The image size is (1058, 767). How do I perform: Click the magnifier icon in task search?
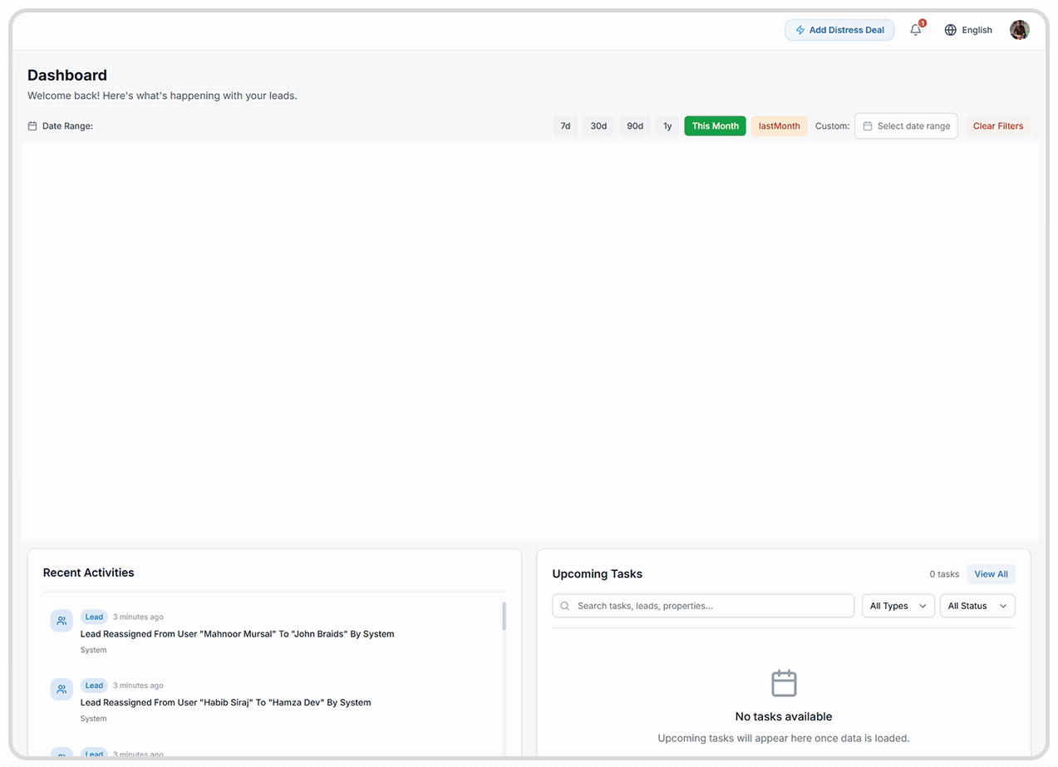pos(565,606)
